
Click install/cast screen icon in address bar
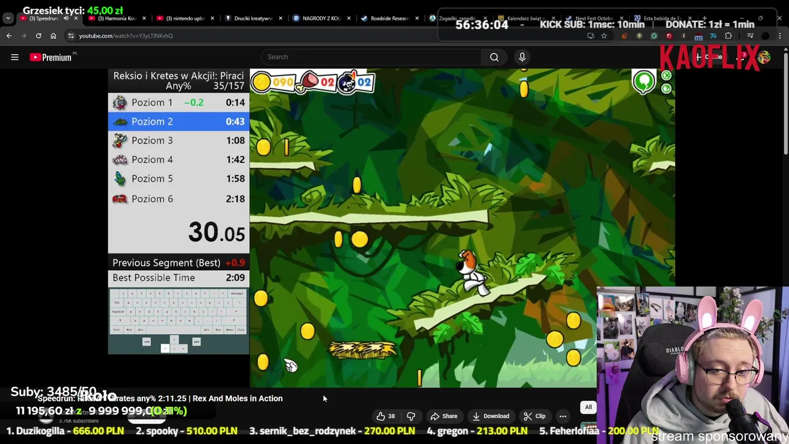click(x=591, y=36)
